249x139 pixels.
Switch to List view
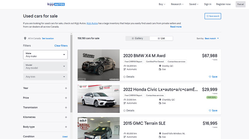pos(161,39)
